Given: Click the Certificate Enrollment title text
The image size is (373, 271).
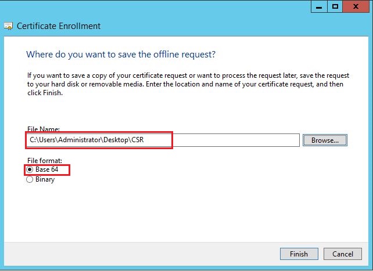Looking at the screenshot, I should coord(59,26).
